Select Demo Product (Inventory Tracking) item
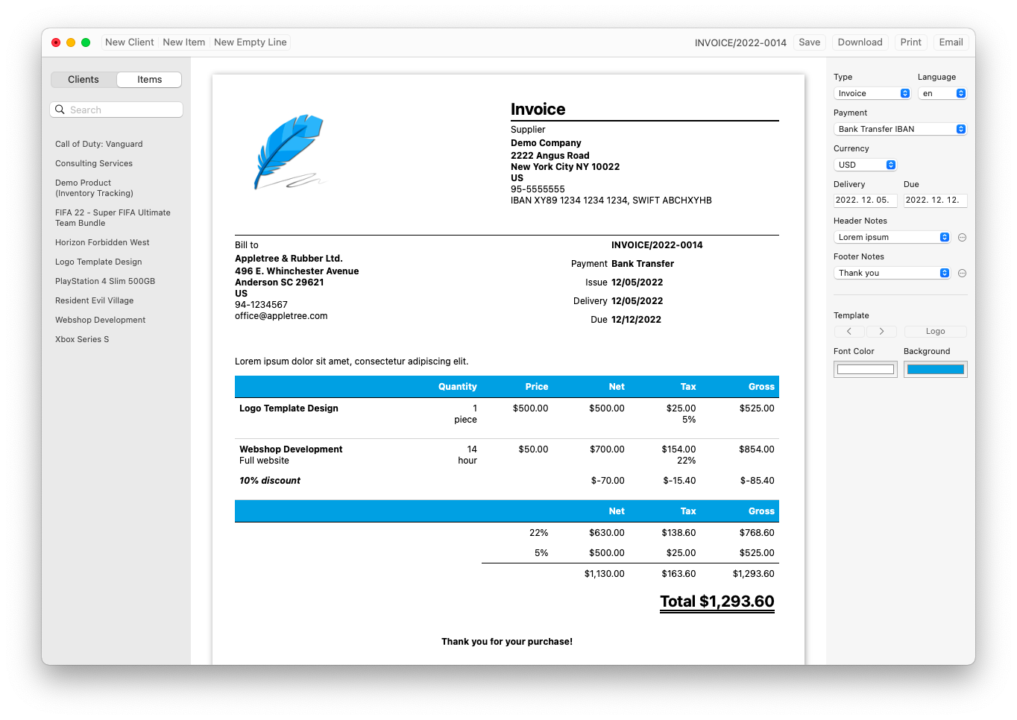The image size is (1017, 720). (94, 188)
